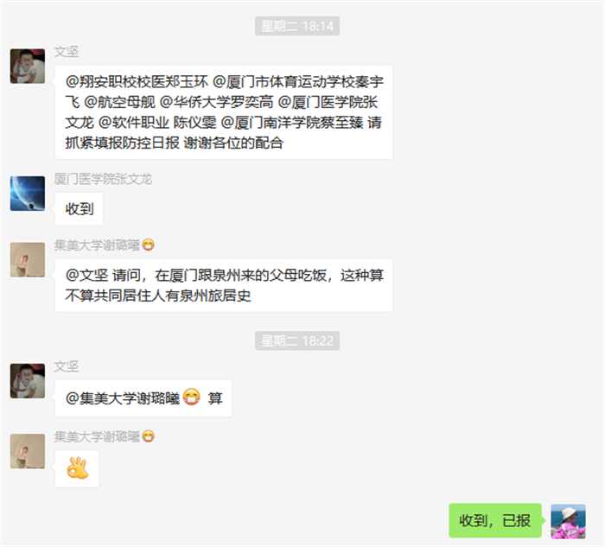Click the mask emoji after the first 集美大学谢璐曦 name
Image resolution: width=605 pixels, height=547 pixels.
[148, 245]
